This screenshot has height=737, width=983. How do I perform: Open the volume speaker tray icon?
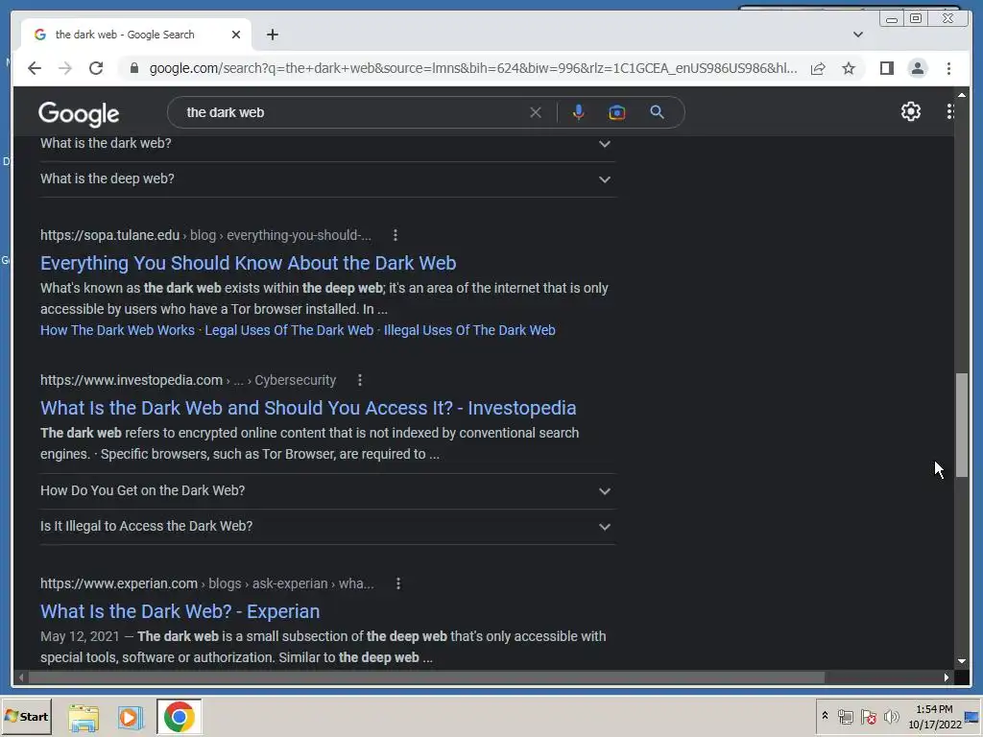(x=891, y=716)
